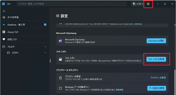
Task: Click the Clipcham を開く button
Action: point(156,41)
